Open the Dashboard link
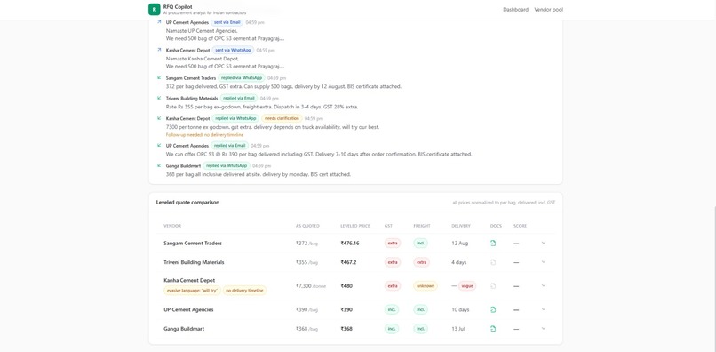The image size is (716, 352). click(x=515, y=10)
